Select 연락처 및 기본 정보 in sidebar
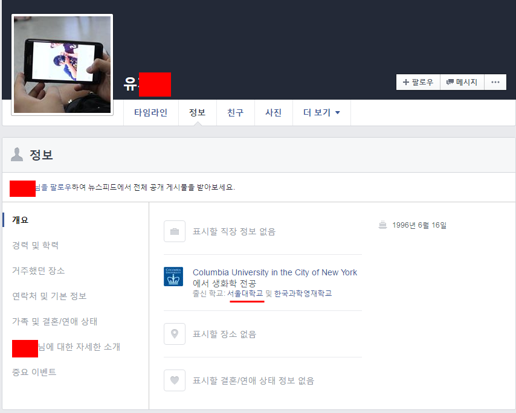 [50, 296]
